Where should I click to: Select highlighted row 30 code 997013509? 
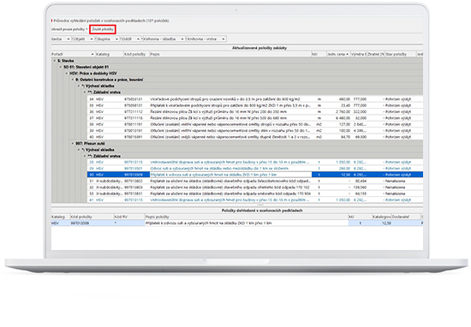pos(255,175)
